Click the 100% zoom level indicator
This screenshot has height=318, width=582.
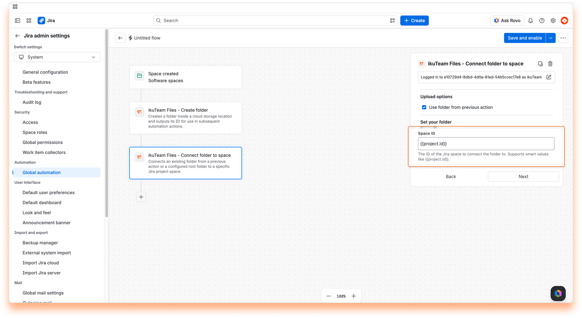coord(341,296)
